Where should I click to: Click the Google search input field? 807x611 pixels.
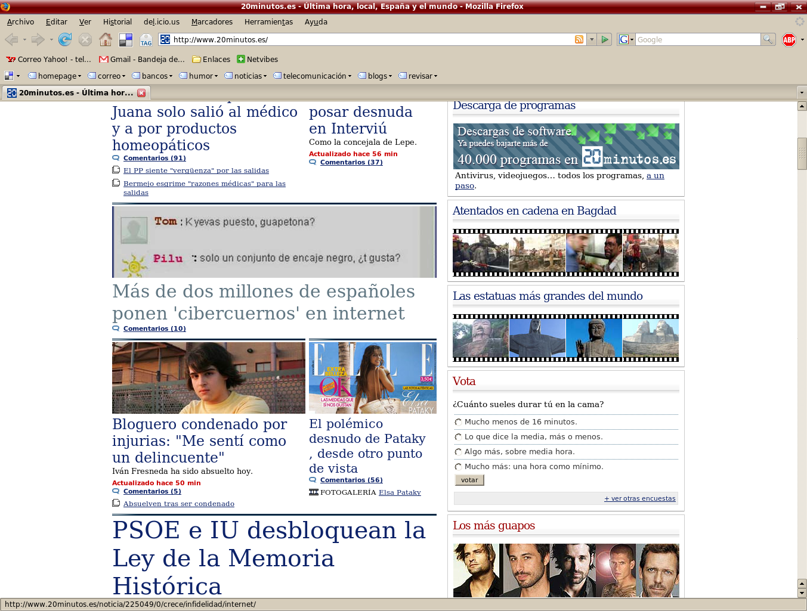[697, 40]
